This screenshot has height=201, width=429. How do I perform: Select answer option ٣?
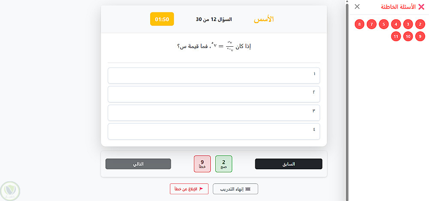pos(214,112)
